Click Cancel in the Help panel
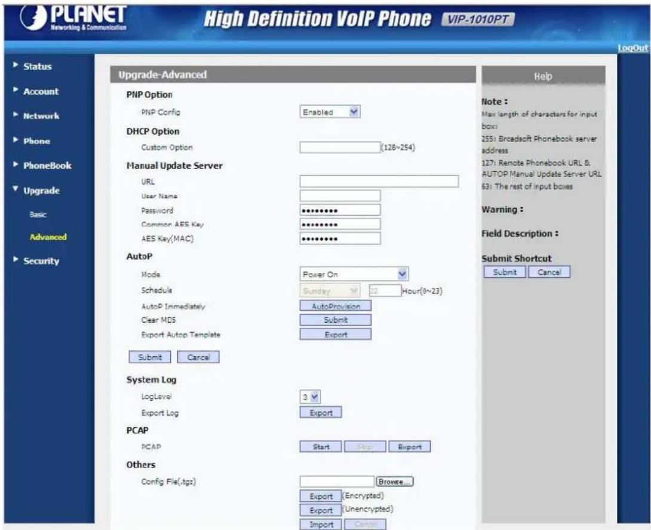Screen dimensions: 651x530 pos(549,272)
